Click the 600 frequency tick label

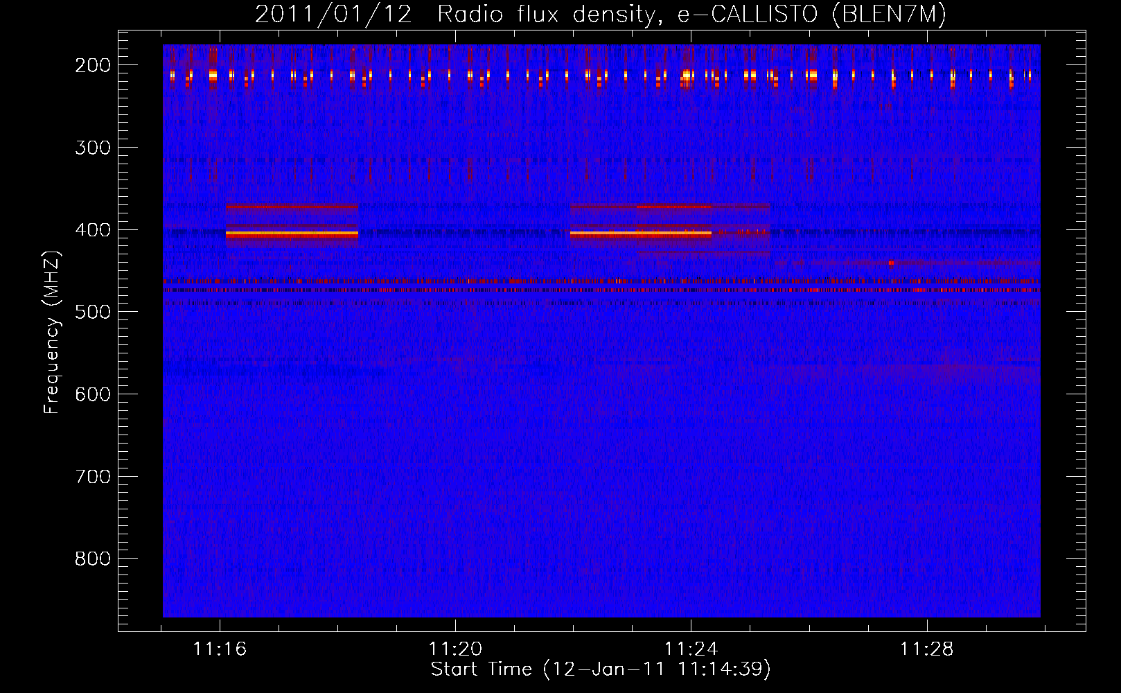point(93,394)
